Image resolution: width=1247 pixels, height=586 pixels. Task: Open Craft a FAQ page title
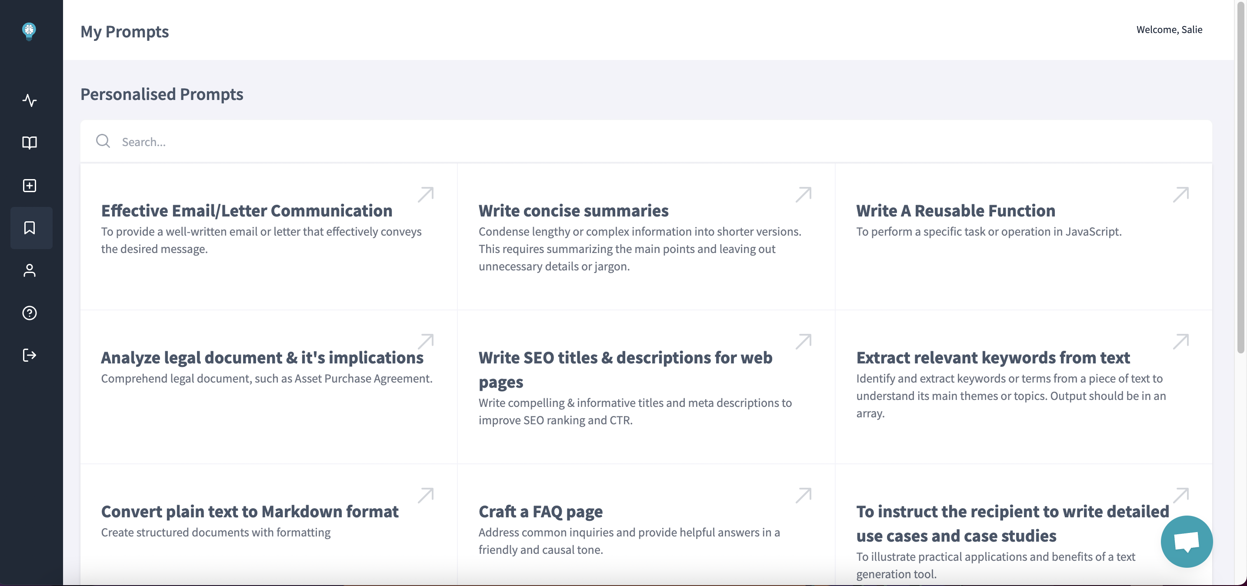pos(540,512)
